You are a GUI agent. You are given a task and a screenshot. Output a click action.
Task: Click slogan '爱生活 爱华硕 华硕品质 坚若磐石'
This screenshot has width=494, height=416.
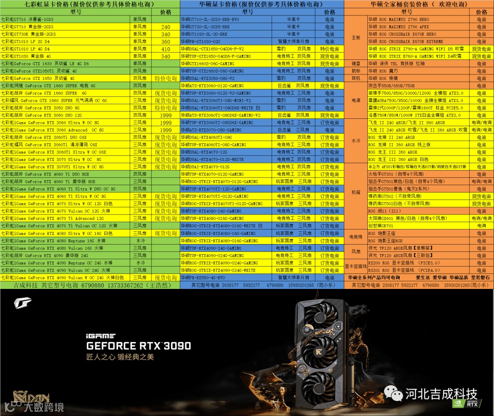(453, 278)
